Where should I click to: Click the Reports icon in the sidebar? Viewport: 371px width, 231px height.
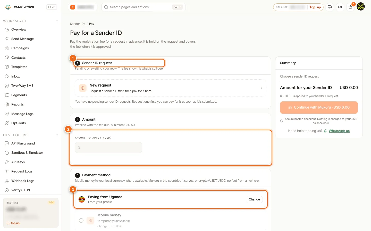pyautogui.click(x=7, y=104)
